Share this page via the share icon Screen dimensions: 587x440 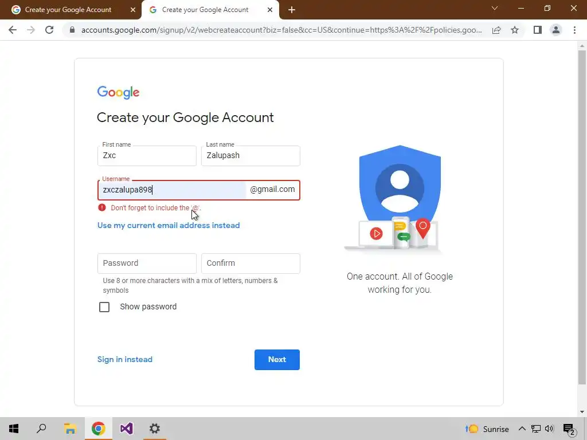[496, 30]
